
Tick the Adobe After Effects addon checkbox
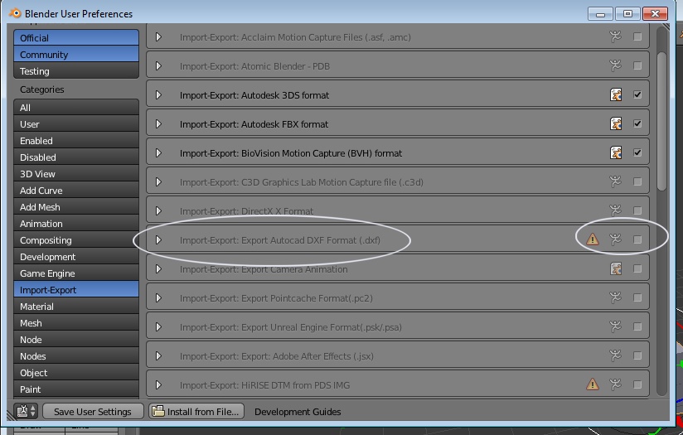point(637,355)
